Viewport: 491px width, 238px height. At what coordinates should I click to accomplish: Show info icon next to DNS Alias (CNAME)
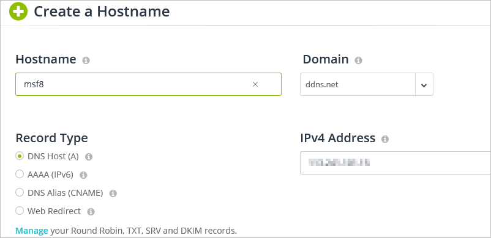coord(113,193)
